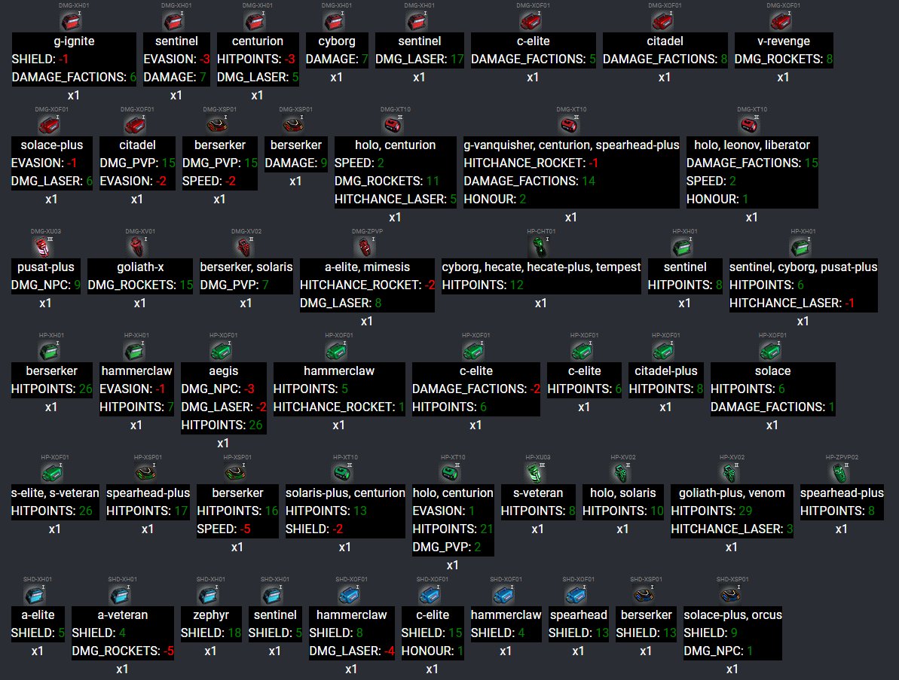Select the goliath-x DMG-XV01 icon

(139, 246)
